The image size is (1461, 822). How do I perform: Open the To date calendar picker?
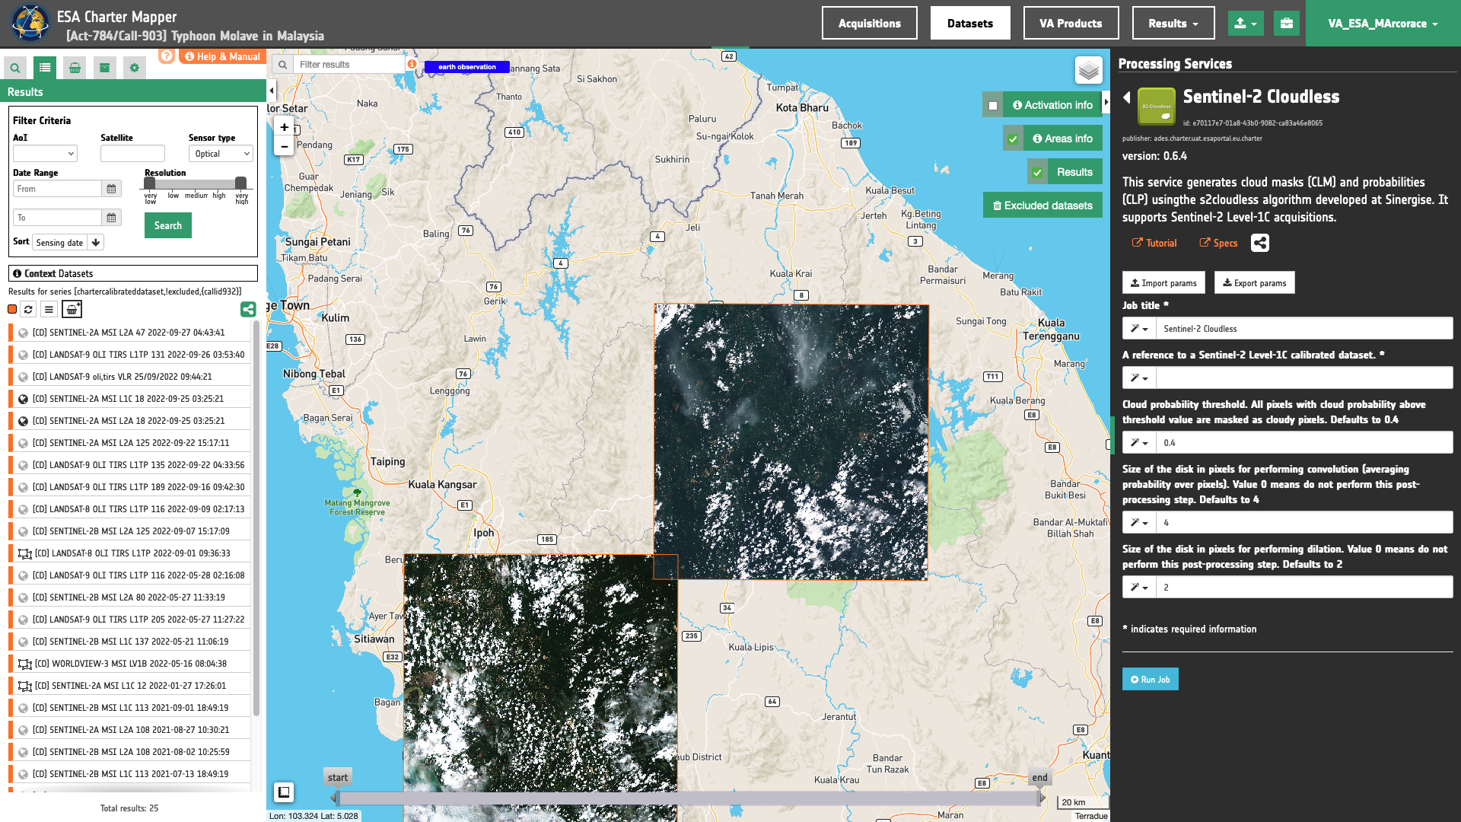point(111,218)
